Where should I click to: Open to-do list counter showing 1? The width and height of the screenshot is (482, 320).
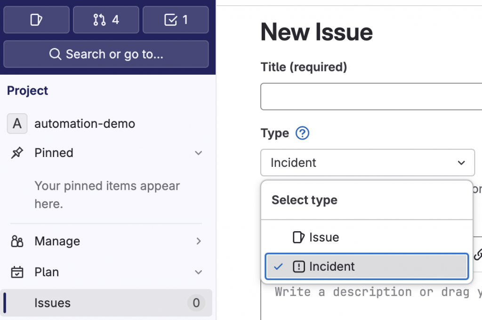176,20
